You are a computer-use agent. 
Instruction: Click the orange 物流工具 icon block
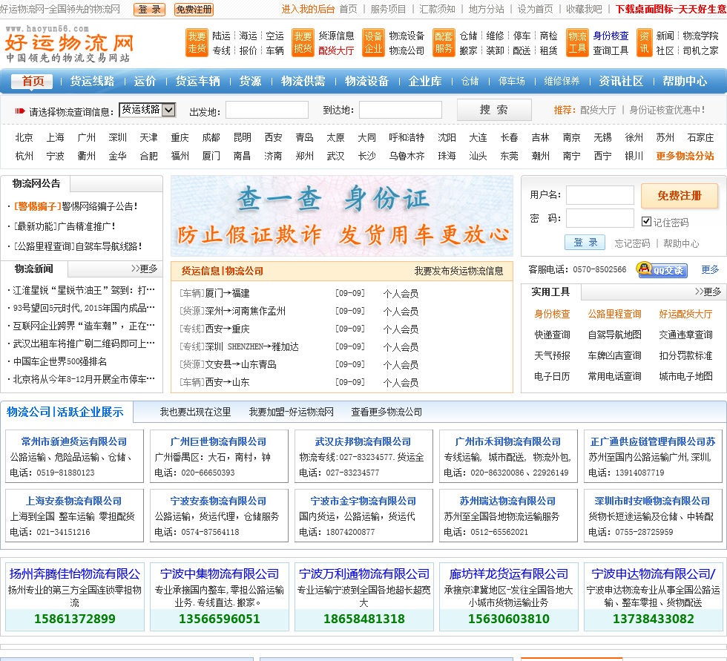pos(577,43)
